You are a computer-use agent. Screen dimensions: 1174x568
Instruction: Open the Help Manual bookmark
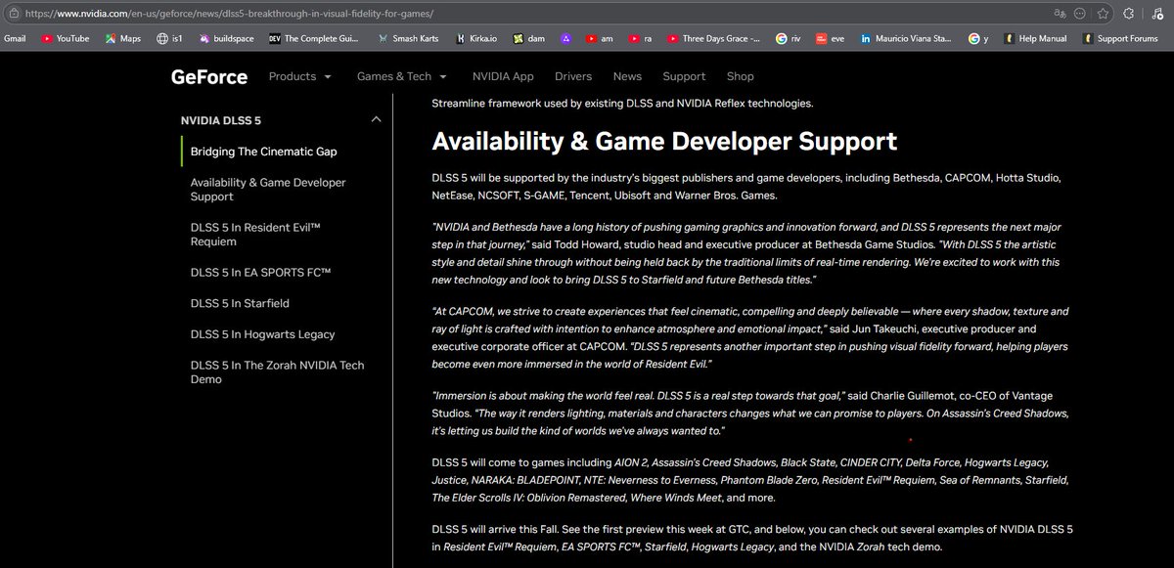pyautogui.click(x=1034, y=38)
